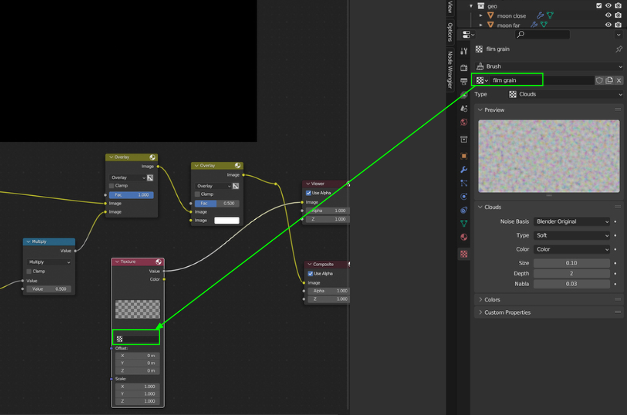627x415 pixels.
Task: Open the Object Data properties tab icon
Action: tap(464, 223)
